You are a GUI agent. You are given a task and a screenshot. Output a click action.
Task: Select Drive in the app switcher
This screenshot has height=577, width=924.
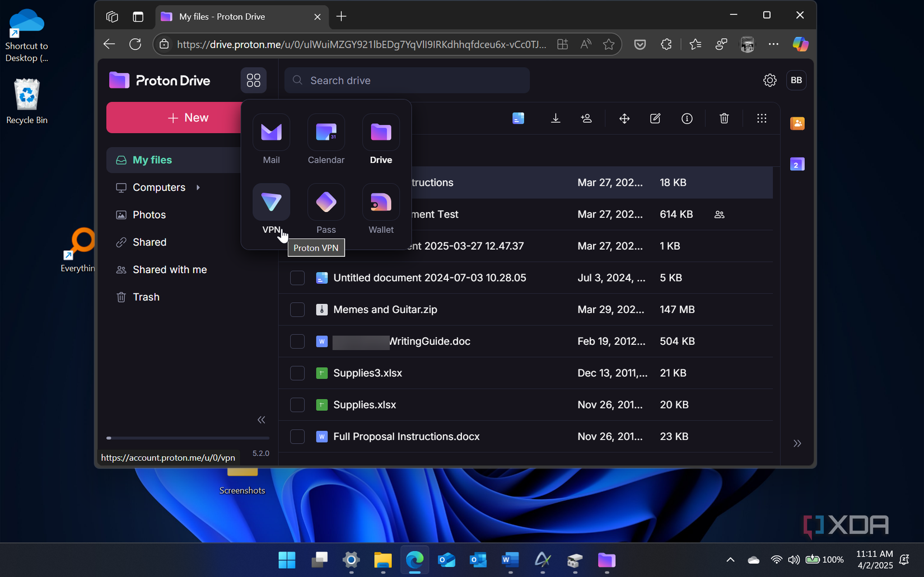[381, 139]
